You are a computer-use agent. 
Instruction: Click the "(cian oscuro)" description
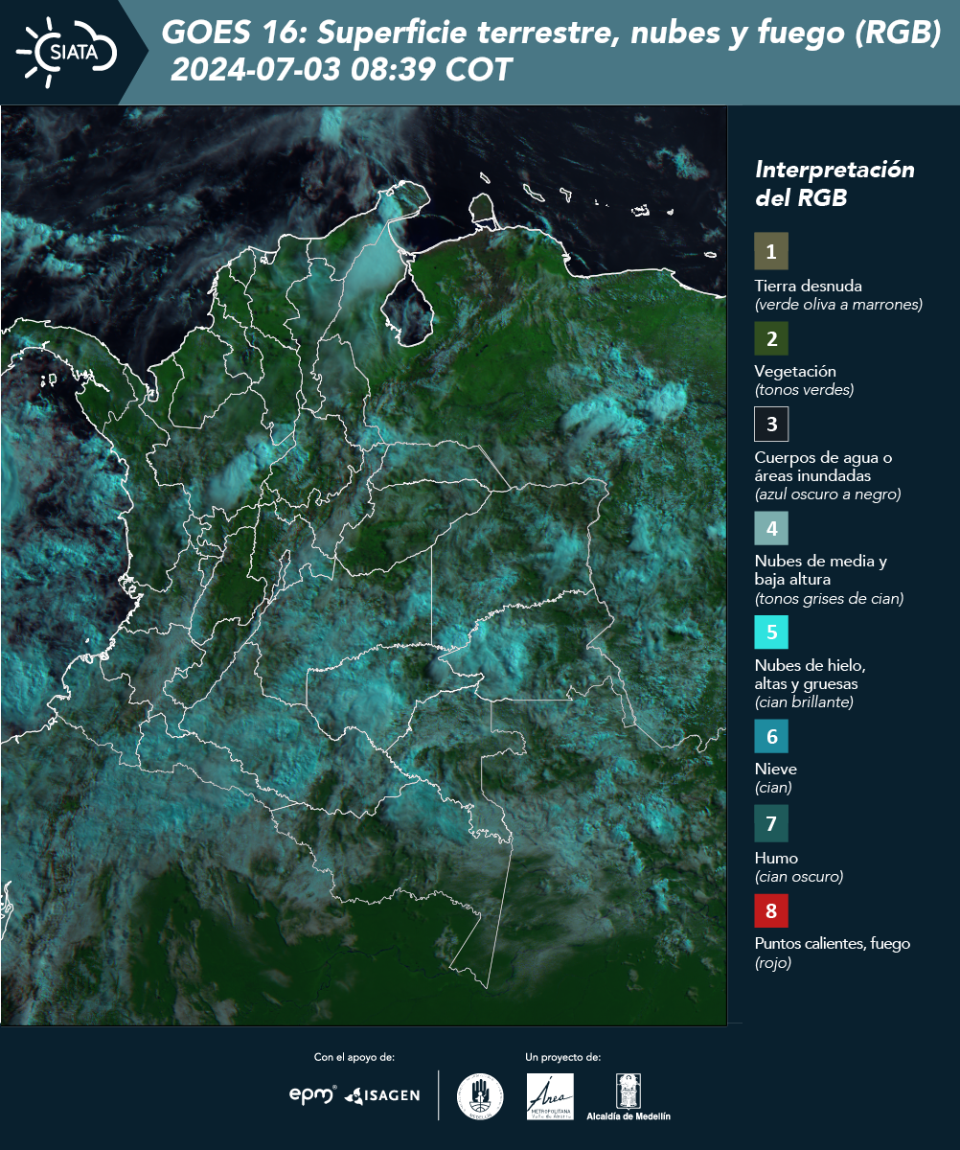click(799, 877)
